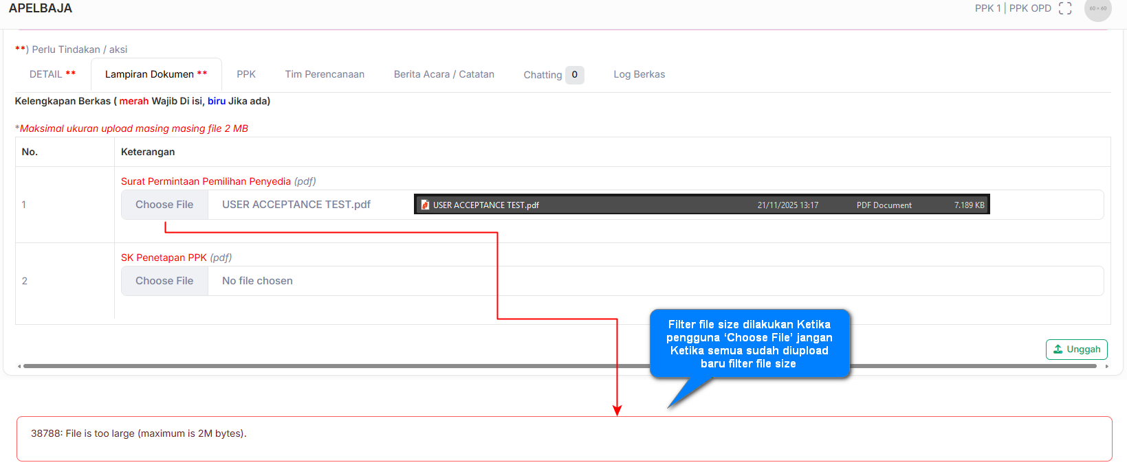1127x467 pixels.
Task: Click the Perlu Tindakan / aksi note
Action: (x=72, y=49)
